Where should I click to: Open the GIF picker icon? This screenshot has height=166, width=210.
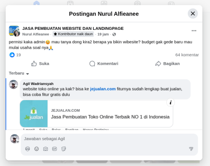[55, 149]
